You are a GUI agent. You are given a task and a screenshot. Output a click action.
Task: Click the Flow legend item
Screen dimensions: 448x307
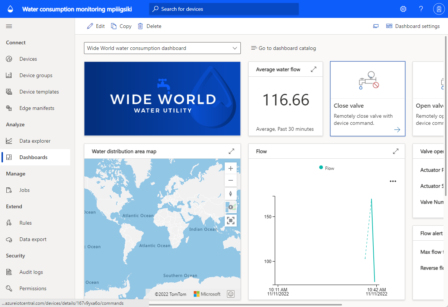327,168
